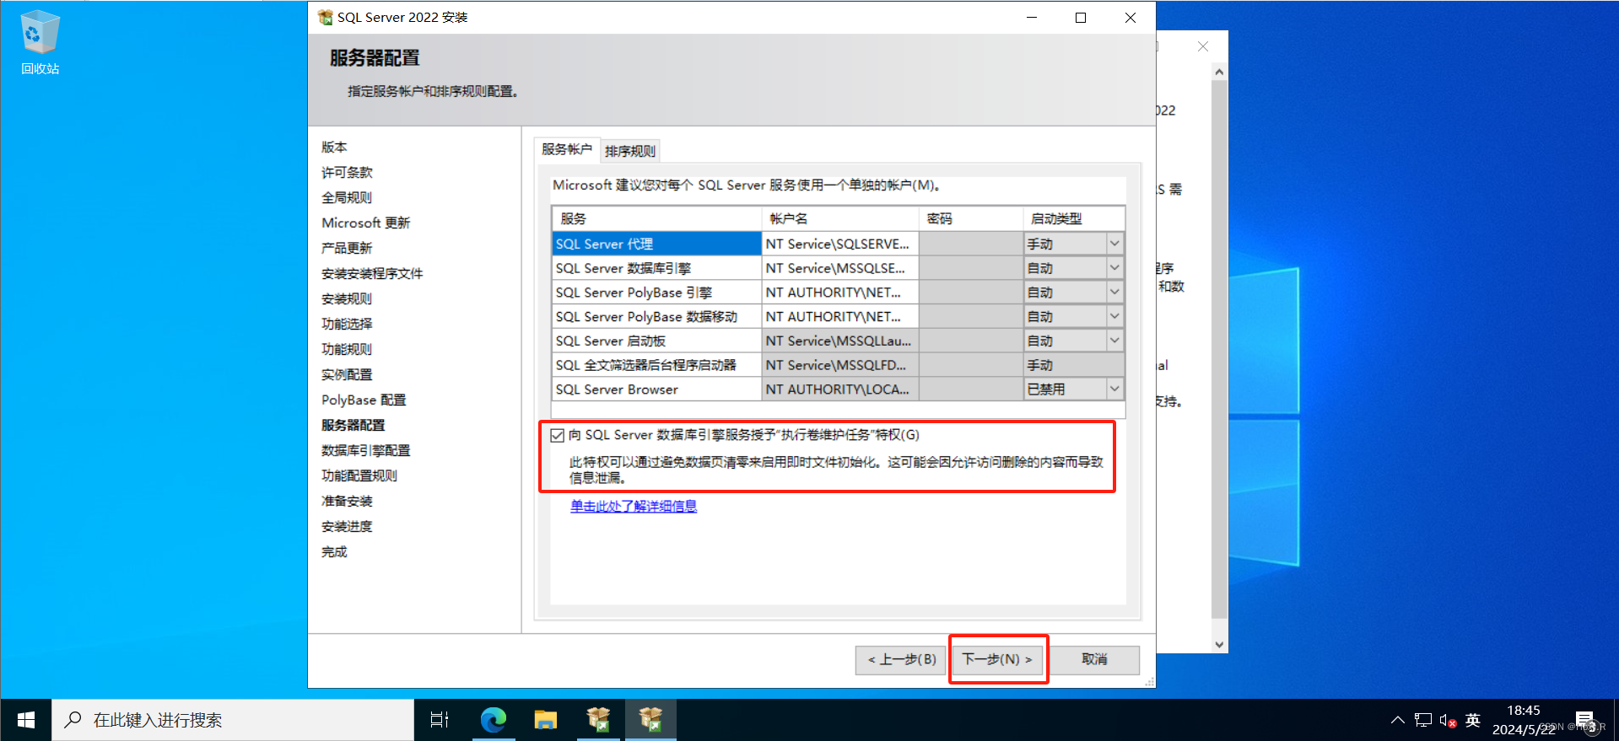Click the 下一步(N) next button
Viewport: 1619px width, 741px height.
[998, 659]
